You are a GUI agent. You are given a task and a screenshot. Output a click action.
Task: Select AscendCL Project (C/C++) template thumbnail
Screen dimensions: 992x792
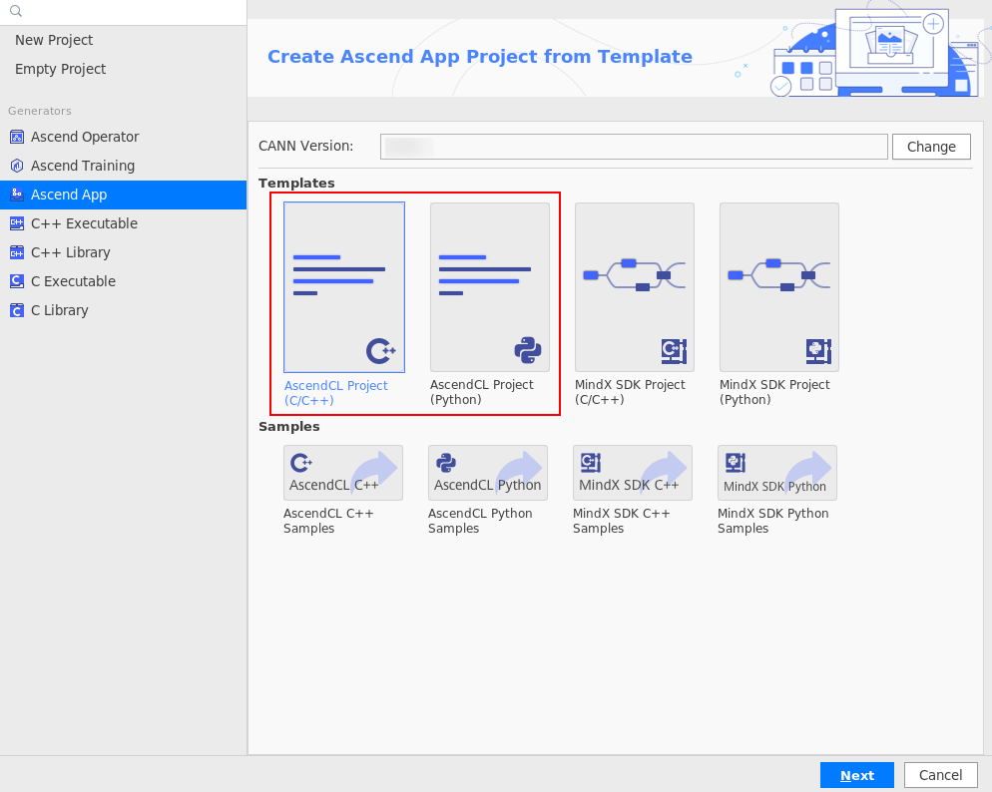click(344, 287)
